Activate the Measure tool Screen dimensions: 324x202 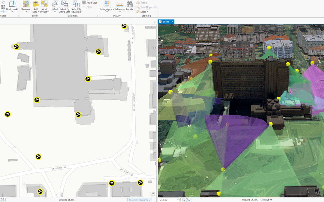point(120,4)
